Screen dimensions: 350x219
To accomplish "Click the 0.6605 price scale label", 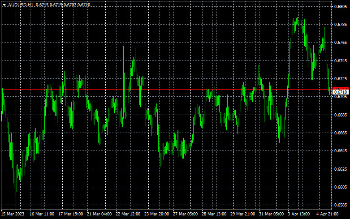I will click(341, 187).
